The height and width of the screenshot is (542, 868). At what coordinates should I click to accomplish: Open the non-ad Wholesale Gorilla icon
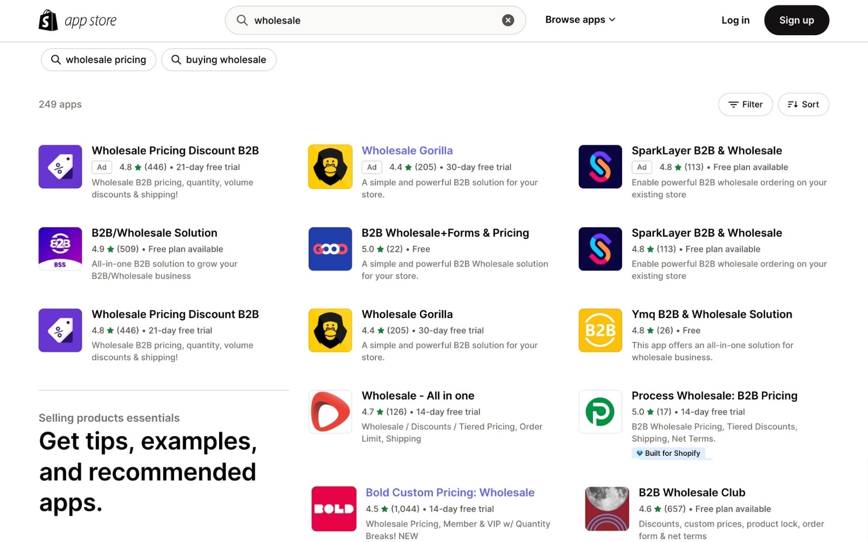click(x=330, y=330)
